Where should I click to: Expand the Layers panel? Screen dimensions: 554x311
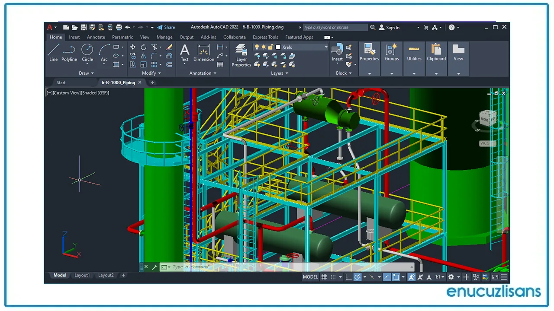click(x=280, y=73)
